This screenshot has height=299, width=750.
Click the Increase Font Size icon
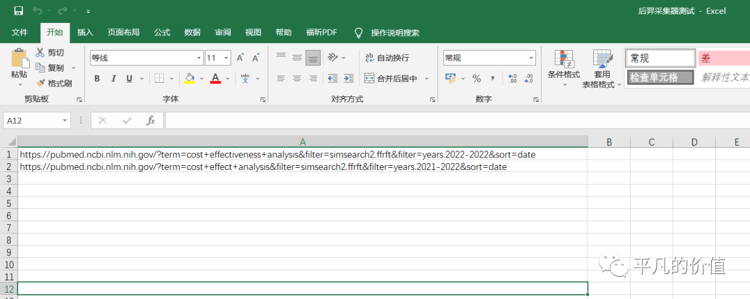pos(240,58)
